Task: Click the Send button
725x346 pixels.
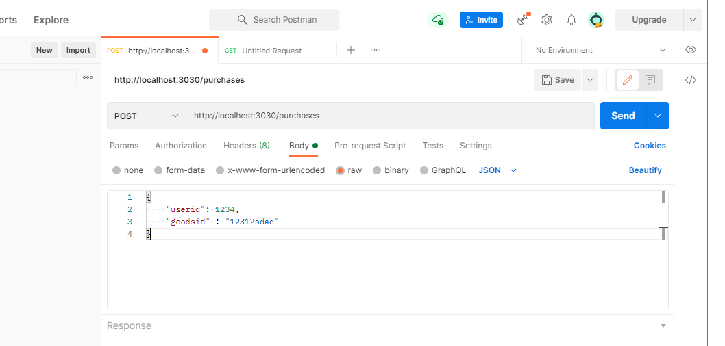Action: click(623, 116)
